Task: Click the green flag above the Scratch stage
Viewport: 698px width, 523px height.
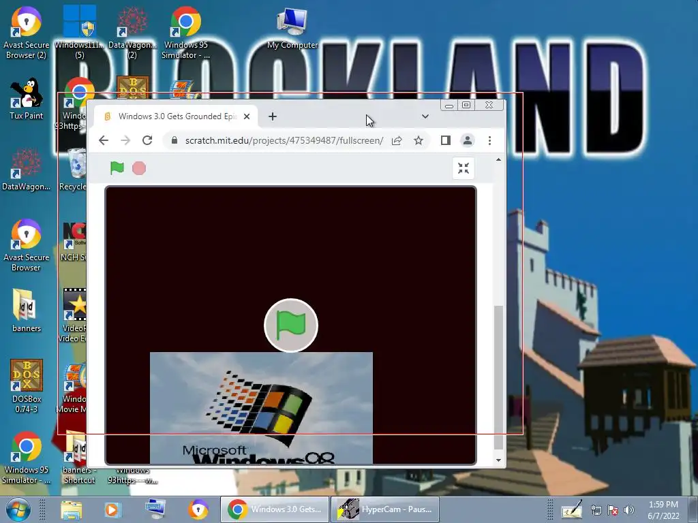Action: click(x=117, y=168)
